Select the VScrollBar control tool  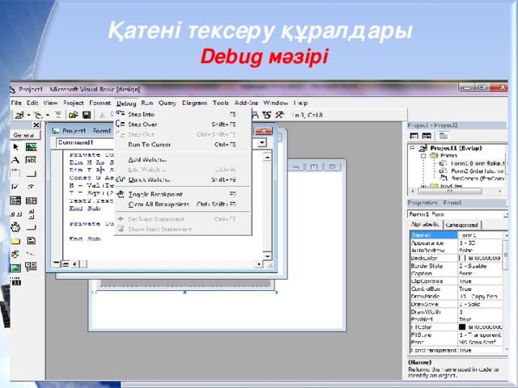(31, 214)
